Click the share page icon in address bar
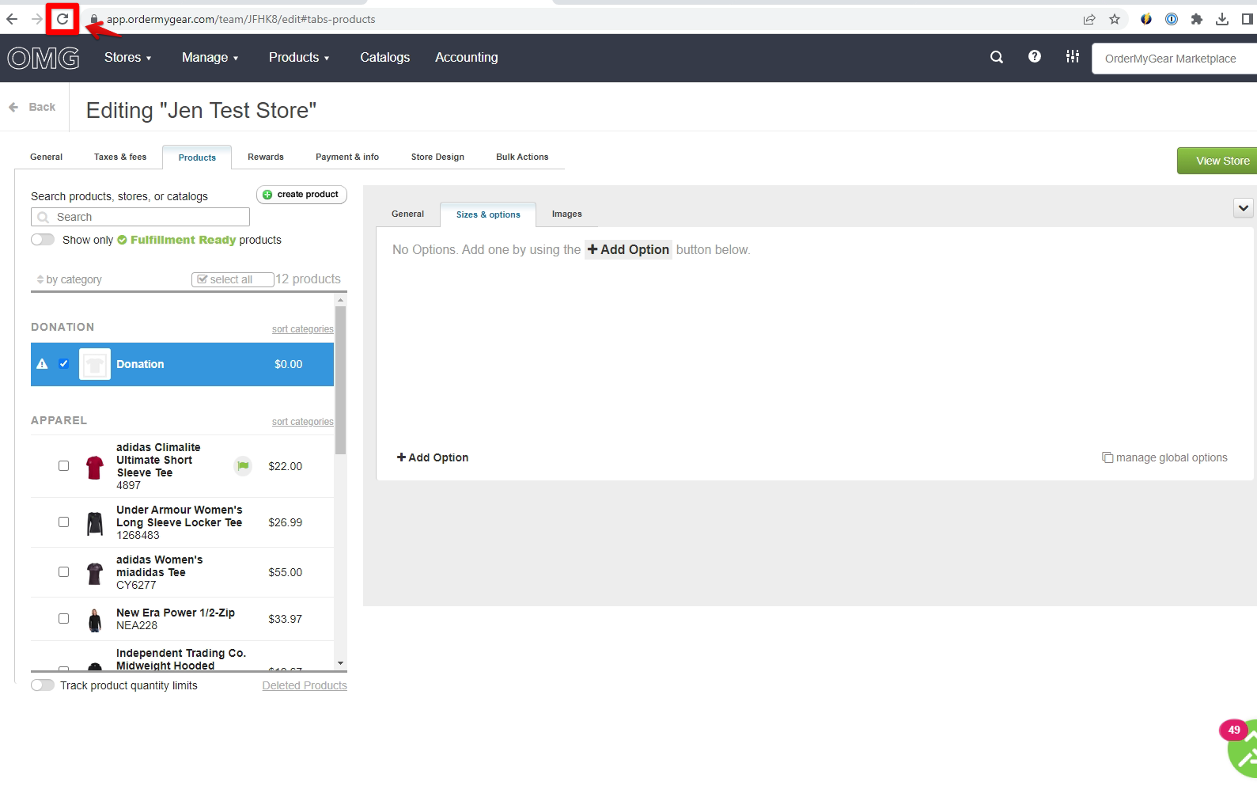1257x793 pixels. point(1089,19)
